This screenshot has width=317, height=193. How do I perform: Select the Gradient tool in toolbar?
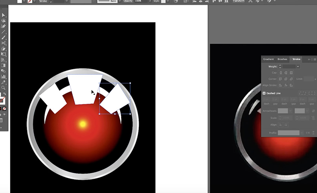pyautogui.click(x=3, y=65)
